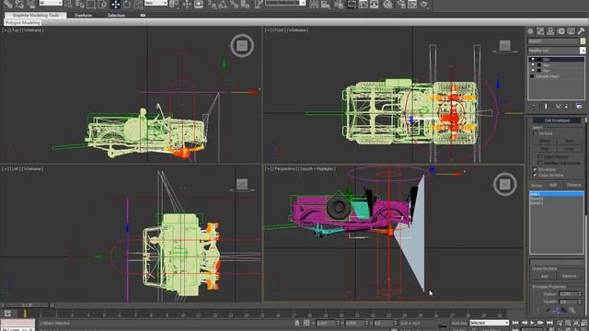Select the Select and Link tool
The image size is (589, 331).
pos(8,5)
